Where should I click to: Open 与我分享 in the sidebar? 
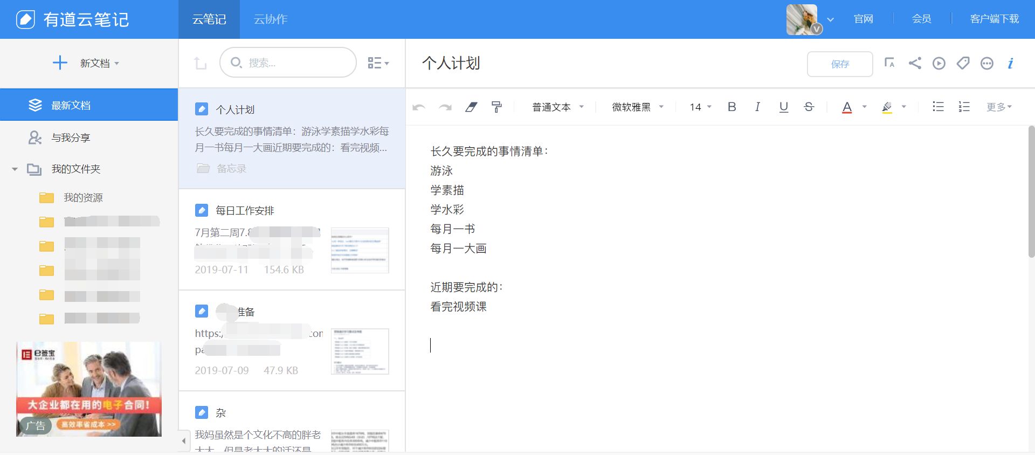[x=71, y=138]
